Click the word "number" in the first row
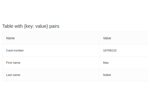 tap(18, 50)
